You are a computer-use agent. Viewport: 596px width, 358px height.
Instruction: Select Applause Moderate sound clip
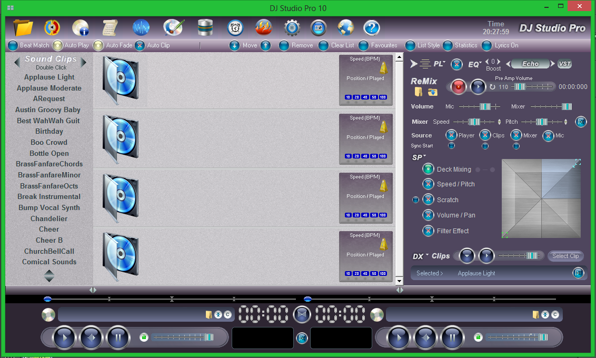[x=49, y=88]
